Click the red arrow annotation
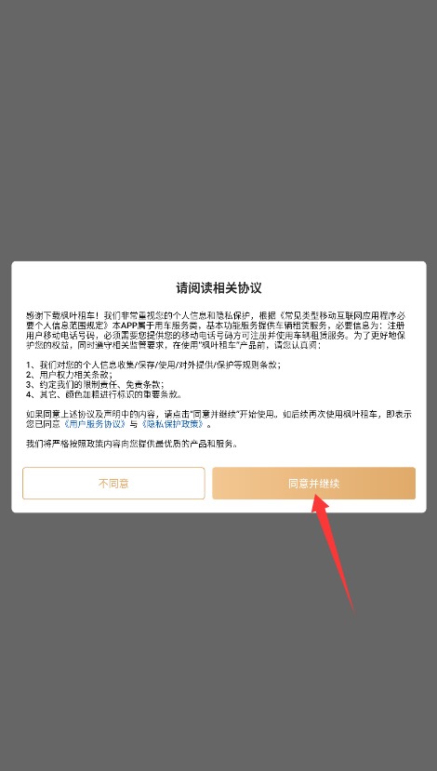The height and width of the screenshot is (771, 437). [334, 553]
